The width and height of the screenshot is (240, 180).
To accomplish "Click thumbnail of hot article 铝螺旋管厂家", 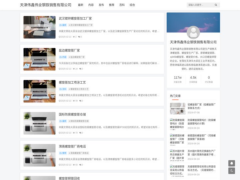I will point(178,109).
